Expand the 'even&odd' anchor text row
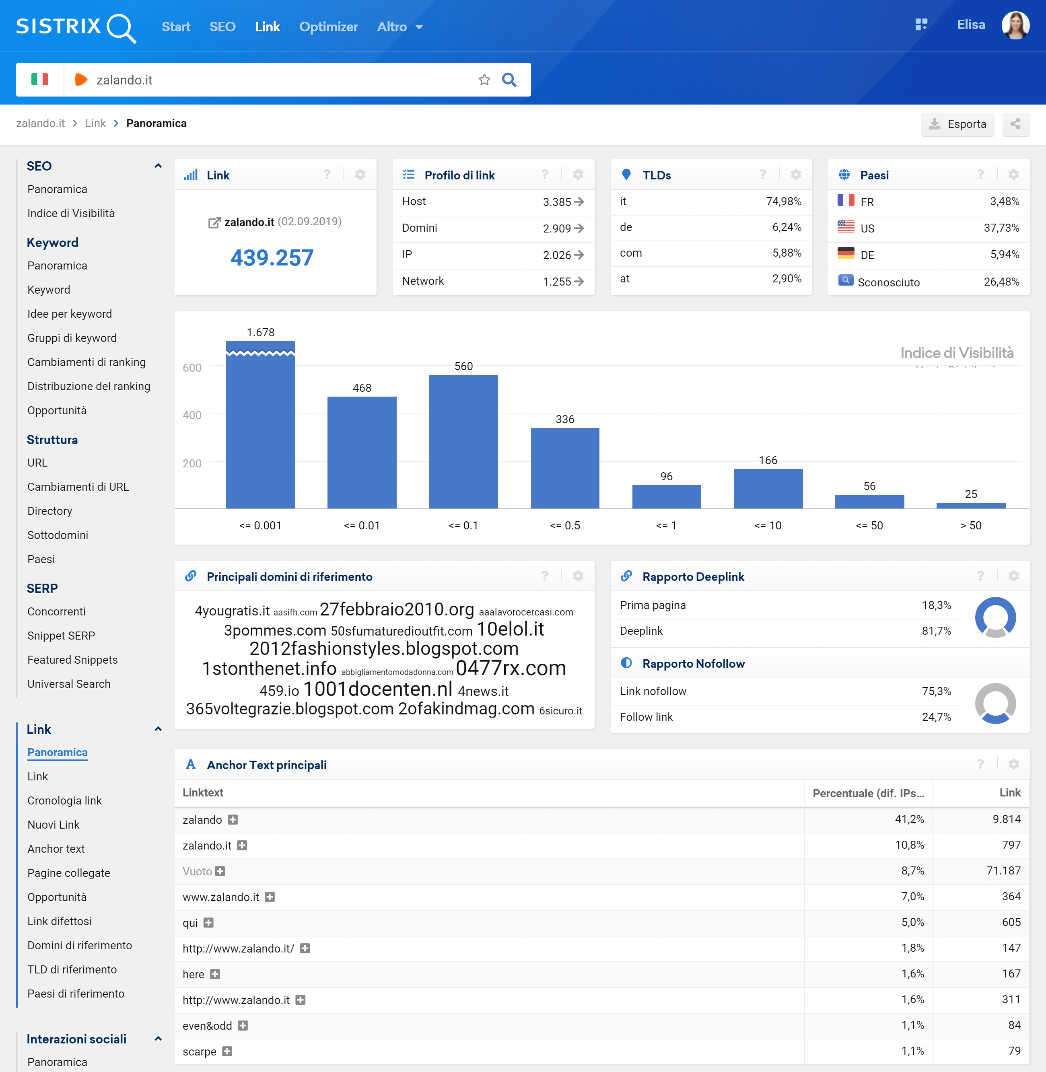The image size is (1046, 1072). 243,1025
